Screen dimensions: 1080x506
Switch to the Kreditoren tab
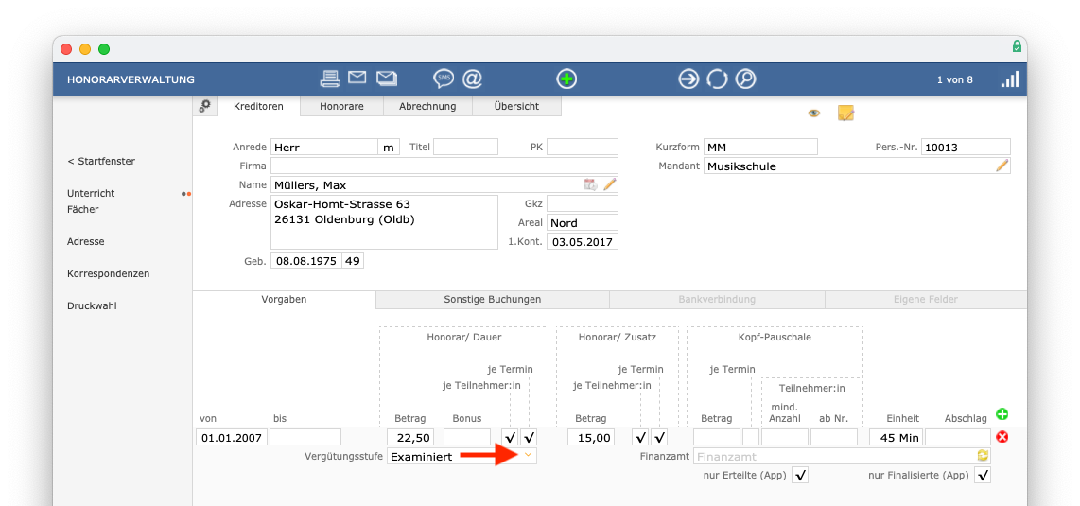[259, 106]
